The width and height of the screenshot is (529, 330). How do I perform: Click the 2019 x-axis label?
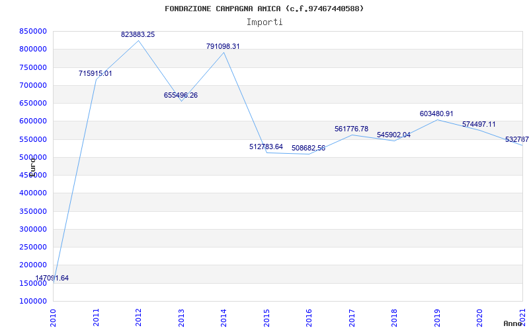[437, 318]
